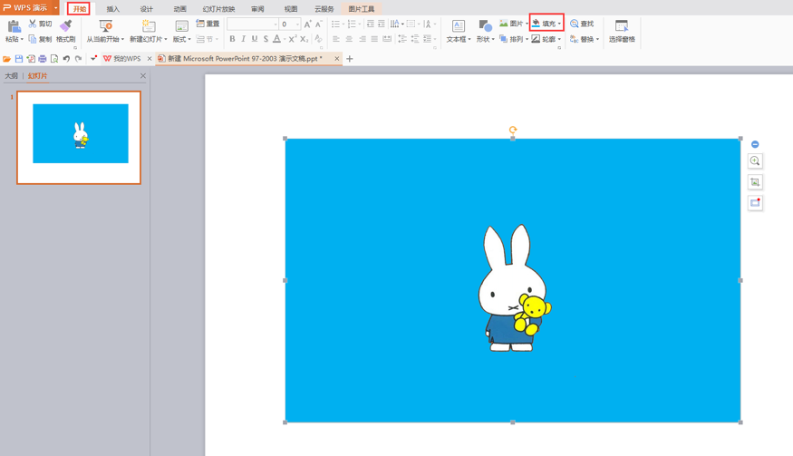Image resolution: width=793 pixels, height=456 pixels.
Task: Open the Outline (轮廓) dropdown arrow
Action: coord(559,39)
